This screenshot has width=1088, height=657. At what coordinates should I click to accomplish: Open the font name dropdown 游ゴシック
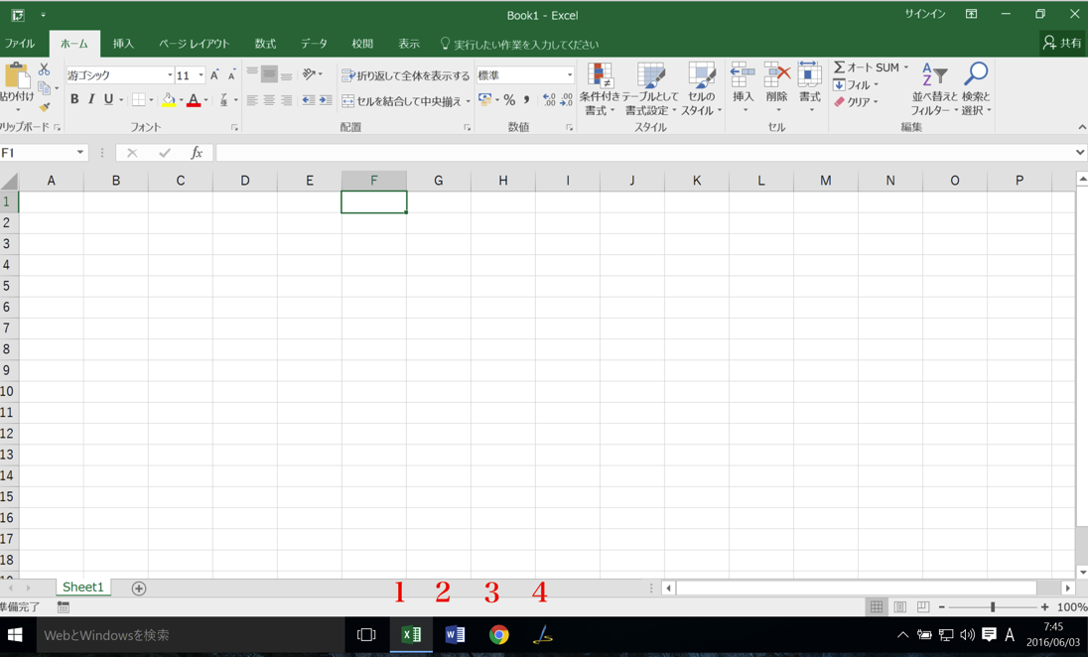coord(170,74)
